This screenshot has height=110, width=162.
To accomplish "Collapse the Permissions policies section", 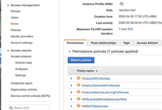I will pos(70,52).
